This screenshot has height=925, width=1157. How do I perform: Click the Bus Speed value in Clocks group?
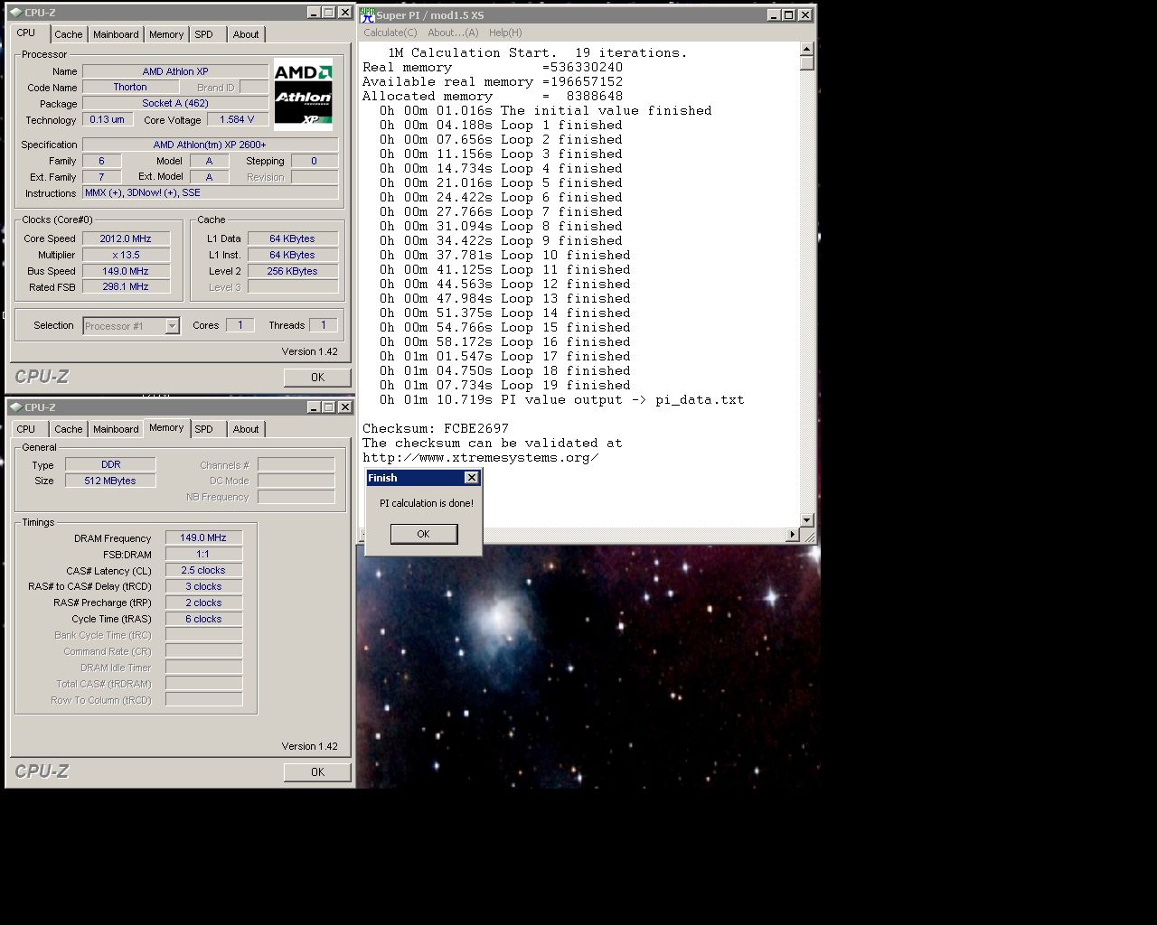coord(126,271)
